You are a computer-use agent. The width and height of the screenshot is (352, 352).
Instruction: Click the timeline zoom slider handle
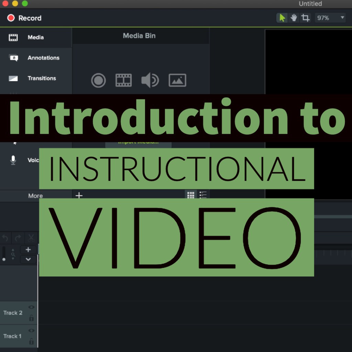(4, 259)
